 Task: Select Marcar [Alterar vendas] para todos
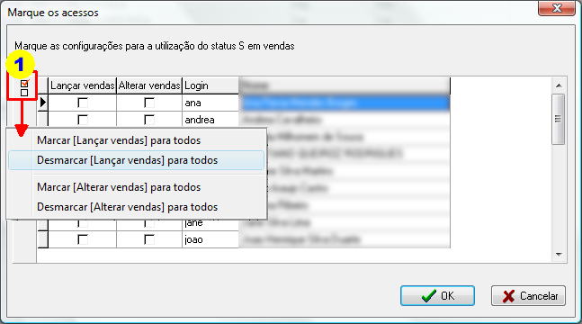tap(119, 187)
